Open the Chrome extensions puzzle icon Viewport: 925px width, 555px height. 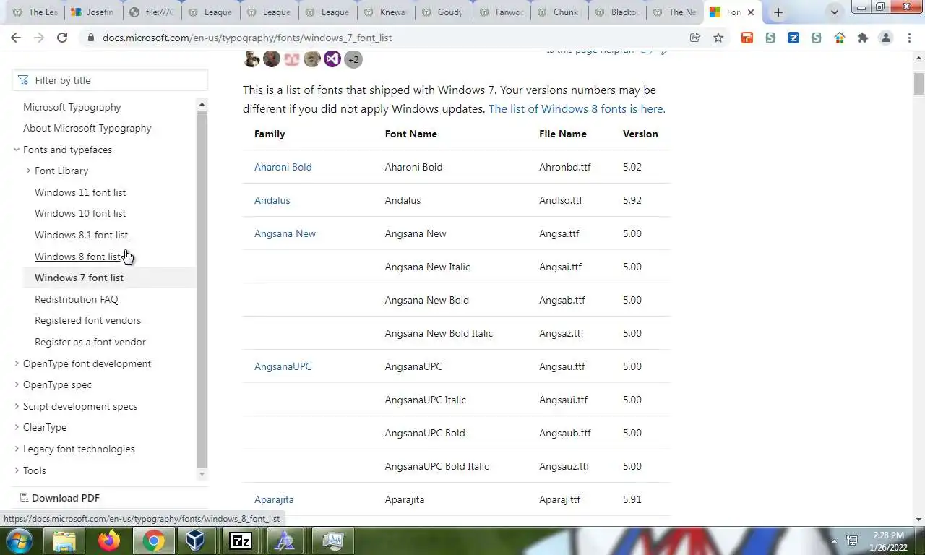tap(862, 38)
